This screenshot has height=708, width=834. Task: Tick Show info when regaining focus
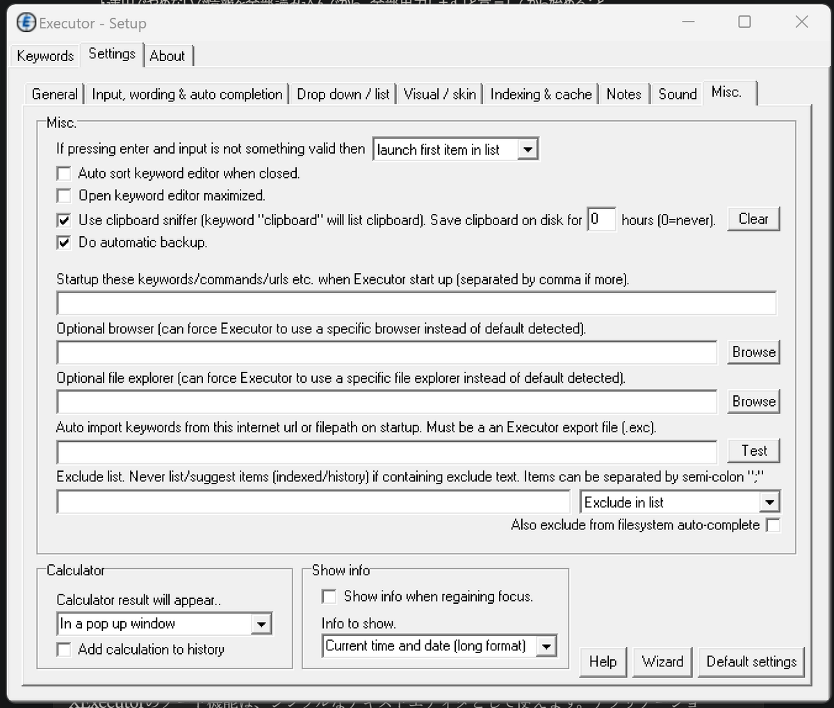coord(329,597)
